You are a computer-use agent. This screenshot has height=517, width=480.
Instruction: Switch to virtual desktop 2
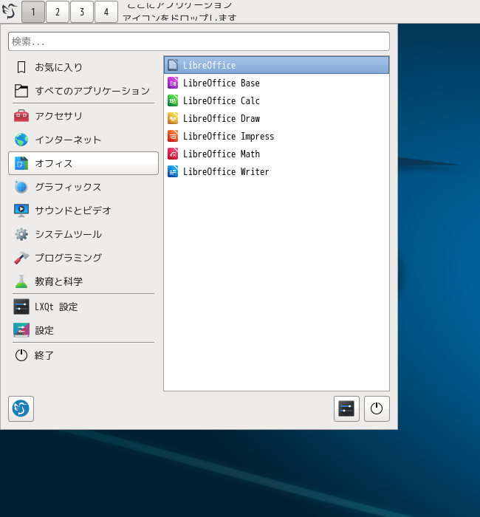(58, 12)
